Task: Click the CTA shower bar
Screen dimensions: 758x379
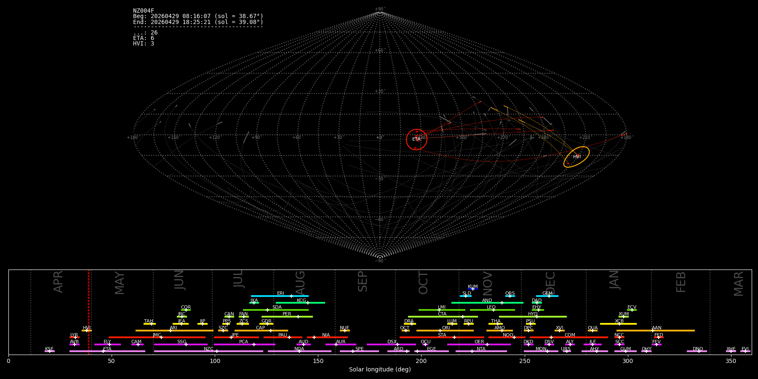Action: point(443,317)
